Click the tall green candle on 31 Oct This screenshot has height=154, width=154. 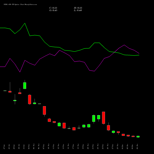pos(25,86)
